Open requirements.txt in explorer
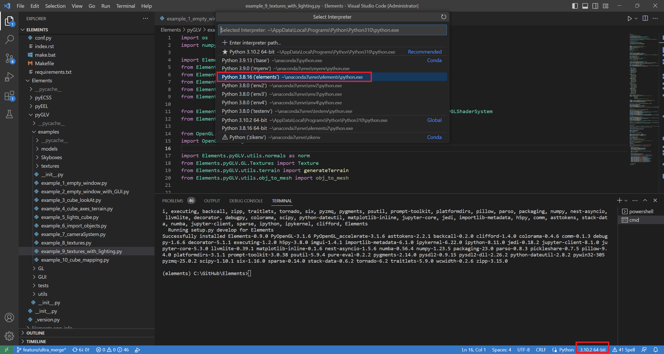664x354 pixels. tap(53, 72)
